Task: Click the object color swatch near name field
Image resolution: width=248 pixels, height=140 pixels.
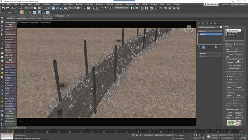Action: click(x=221, y=27)
